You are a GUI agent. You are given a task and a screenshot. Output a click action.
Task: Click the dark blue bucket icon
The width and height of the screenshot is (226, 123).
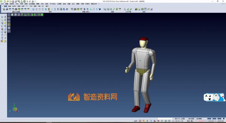click(x=100, y=9)
